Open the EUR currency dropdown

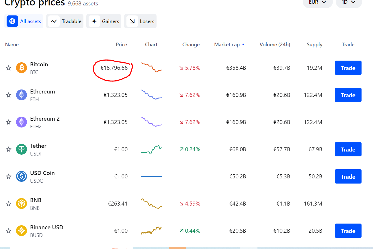[x=318, y=2]
